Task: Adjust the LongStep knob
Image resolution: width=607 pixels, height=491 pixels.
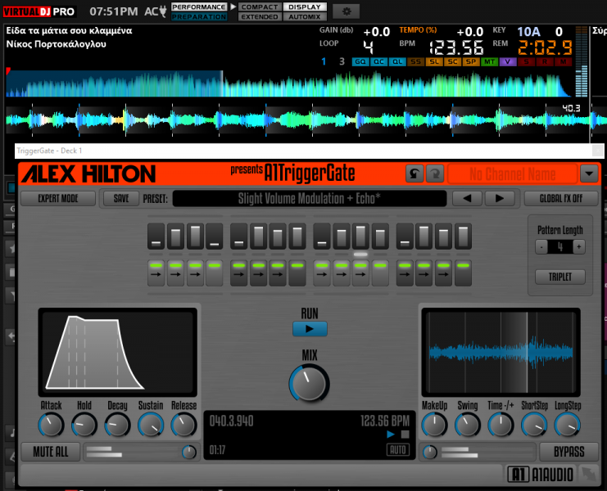Action: pos(568,425)
